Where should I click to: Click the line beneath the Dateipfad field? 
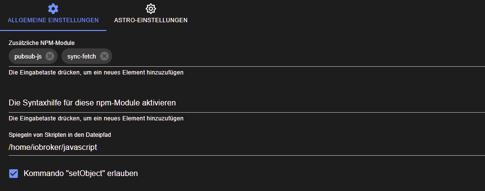[247, 155]
